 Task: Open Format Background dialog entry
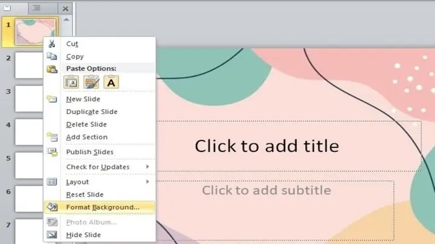click(99, 207)
